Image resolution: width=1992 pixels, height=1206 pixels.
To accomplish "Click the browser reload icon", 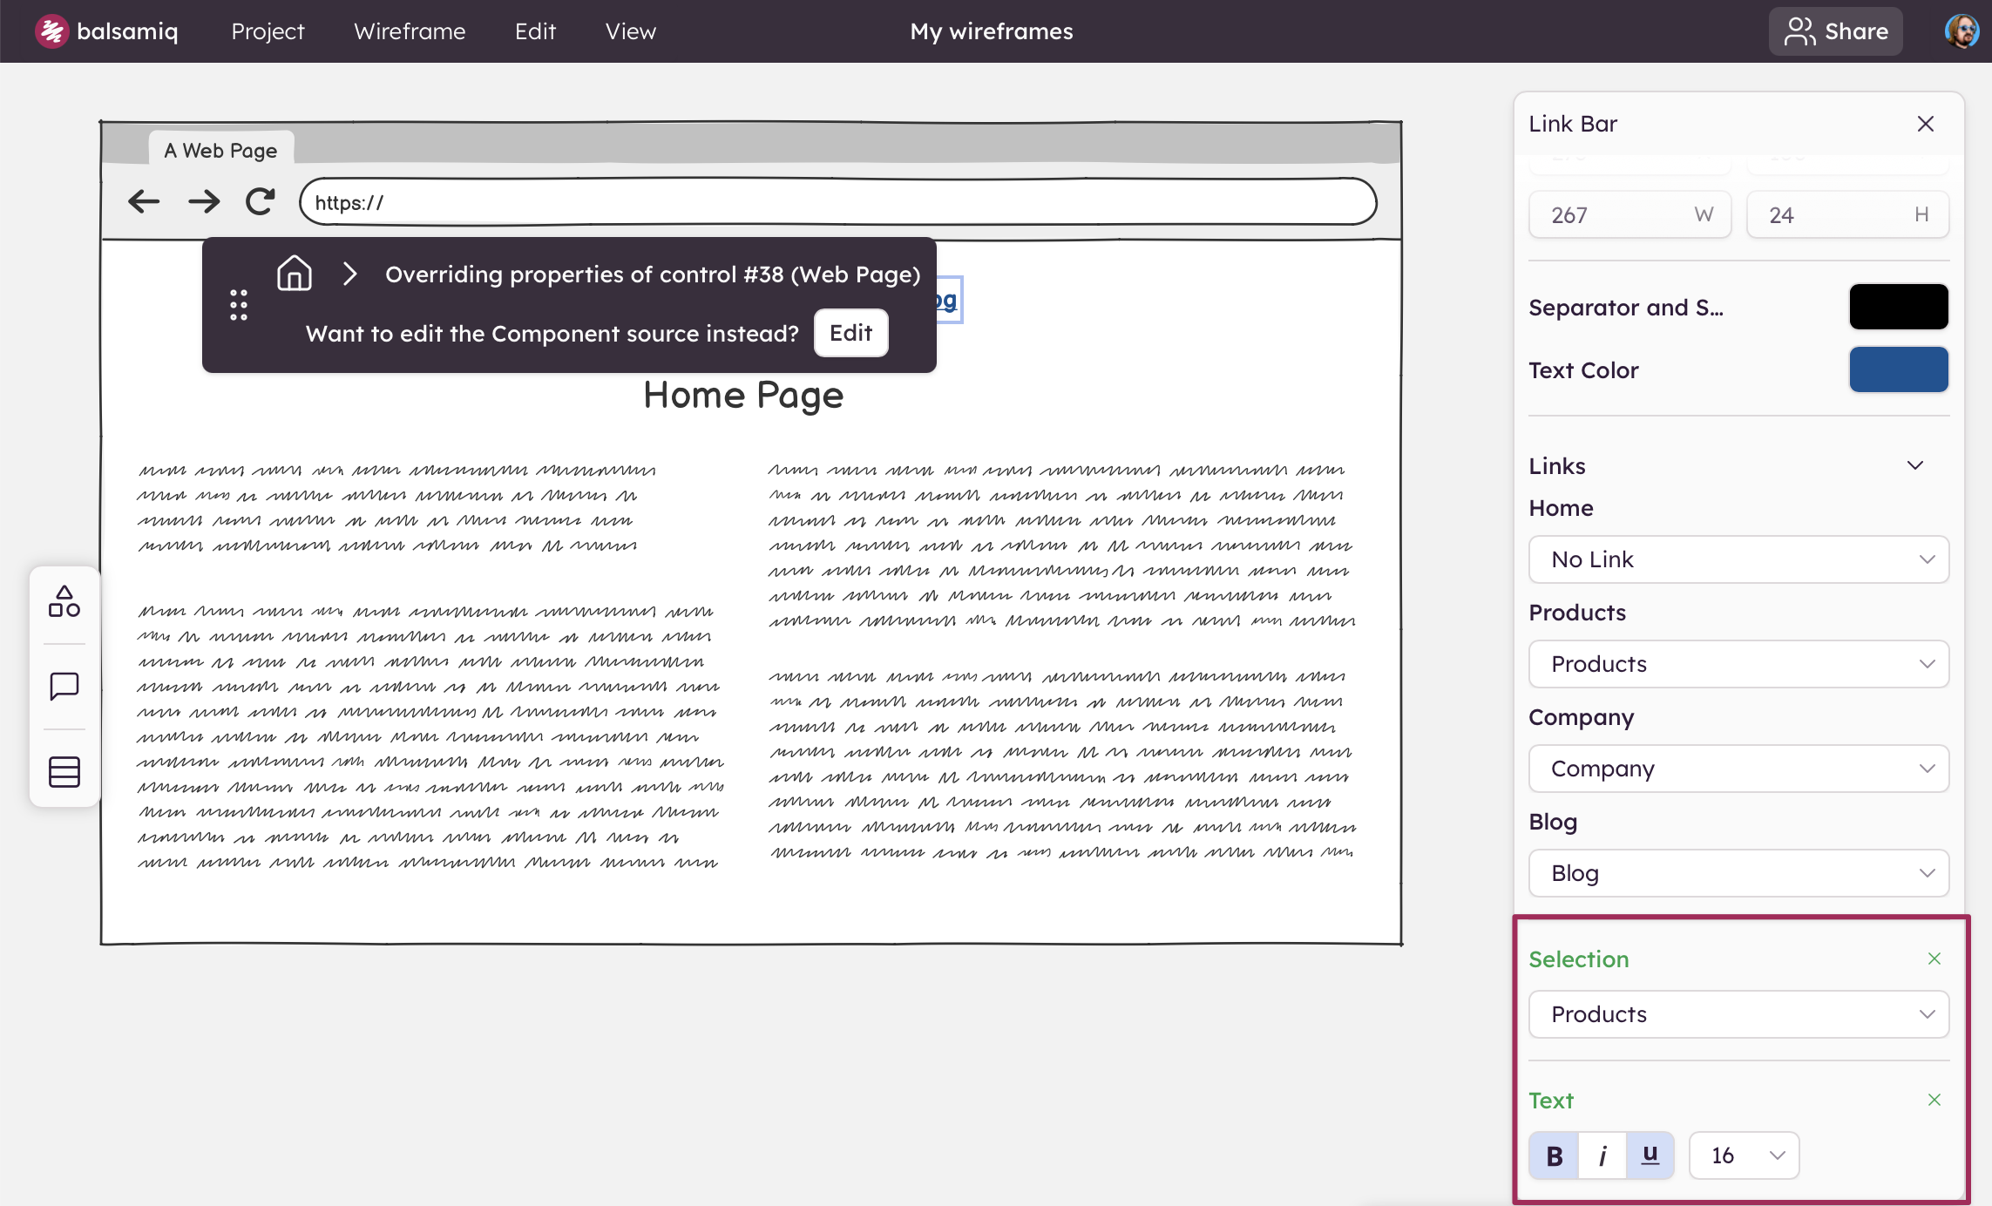I will (260, 202).
